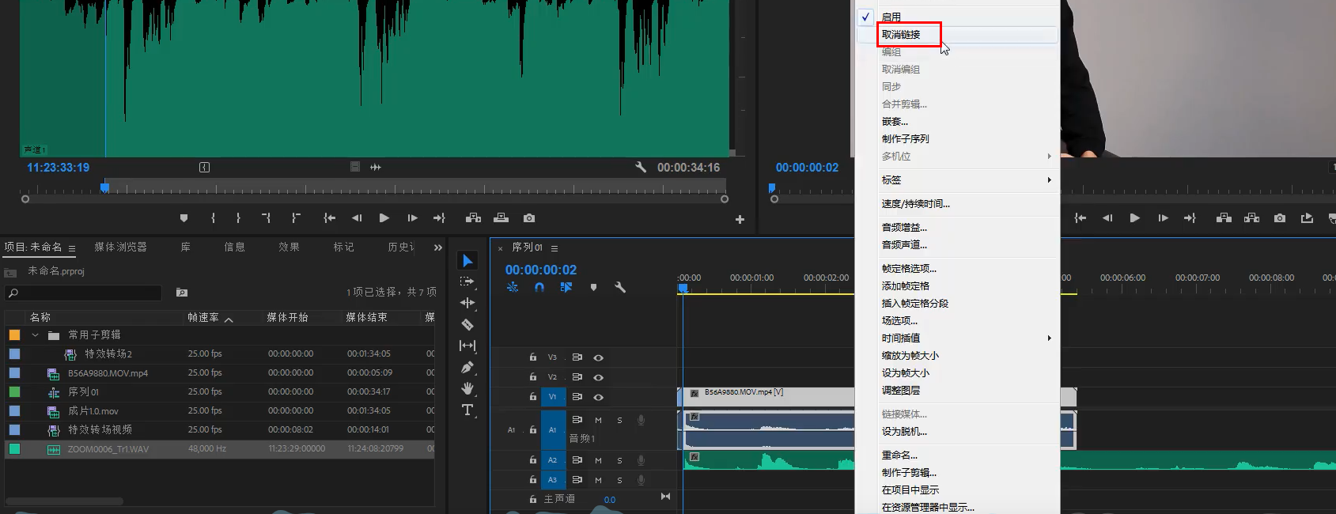
Task: Select the Razor tool
Action: coord(467,324)
